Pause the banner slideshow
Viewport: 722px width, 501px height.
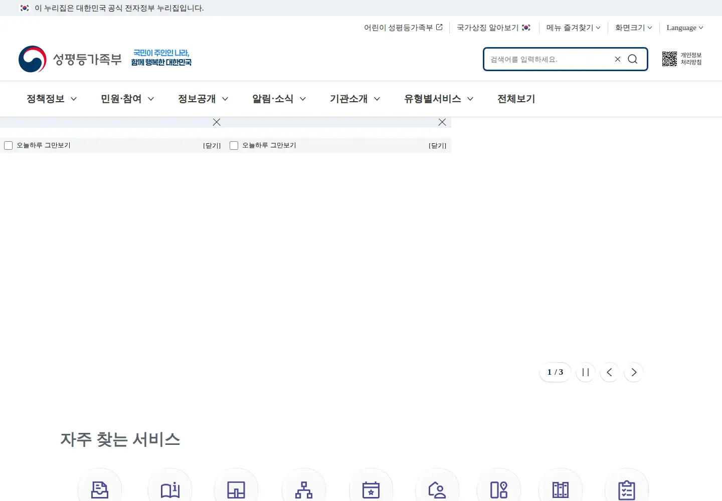coord(586,372)
